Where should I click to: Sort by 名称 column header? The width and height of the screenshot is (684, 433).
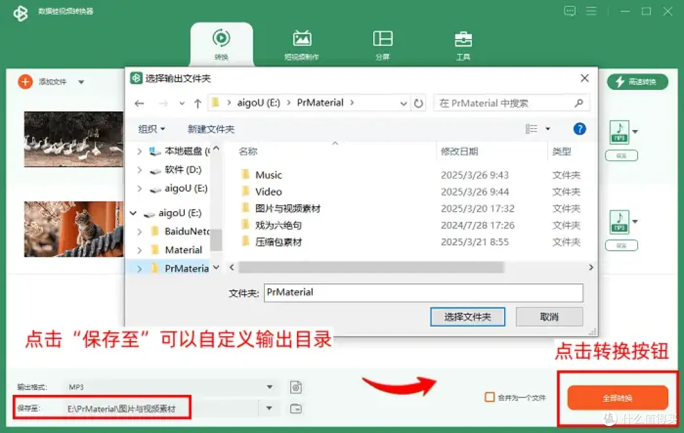click(x=248, y=152)
